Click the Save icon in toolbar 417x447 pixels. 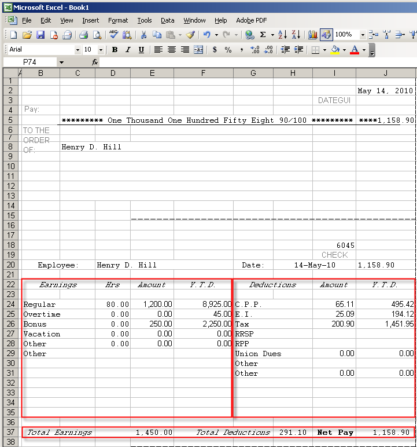click(40, 35)
